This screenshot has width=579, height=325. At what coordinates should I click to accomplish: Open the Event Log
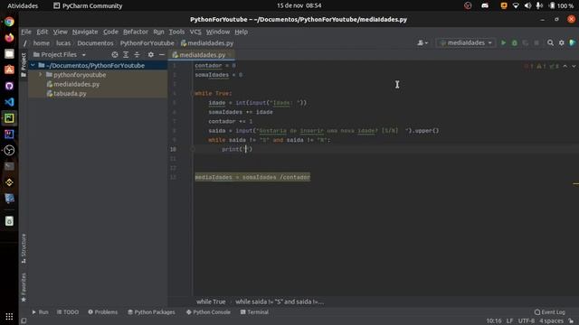pos(550,312)
